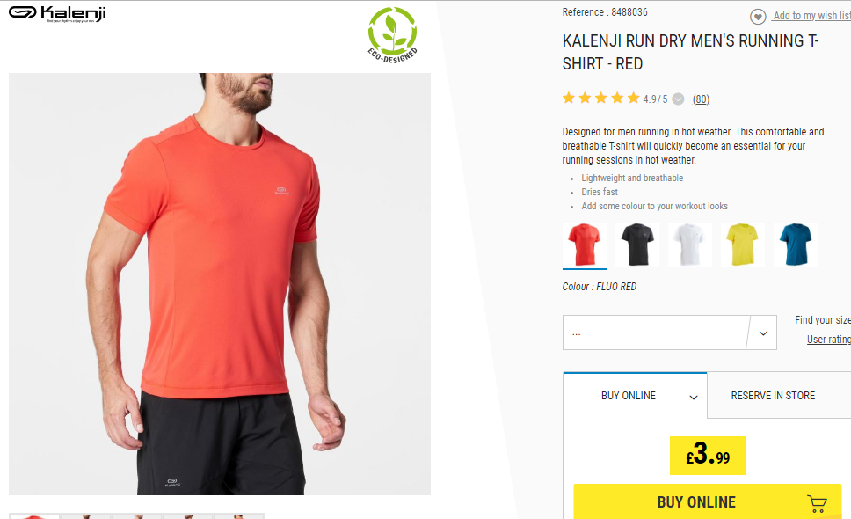Viewport: 851px width, 519px height.
Task: Open the 80 reviews count link
Action: [701, 99]
